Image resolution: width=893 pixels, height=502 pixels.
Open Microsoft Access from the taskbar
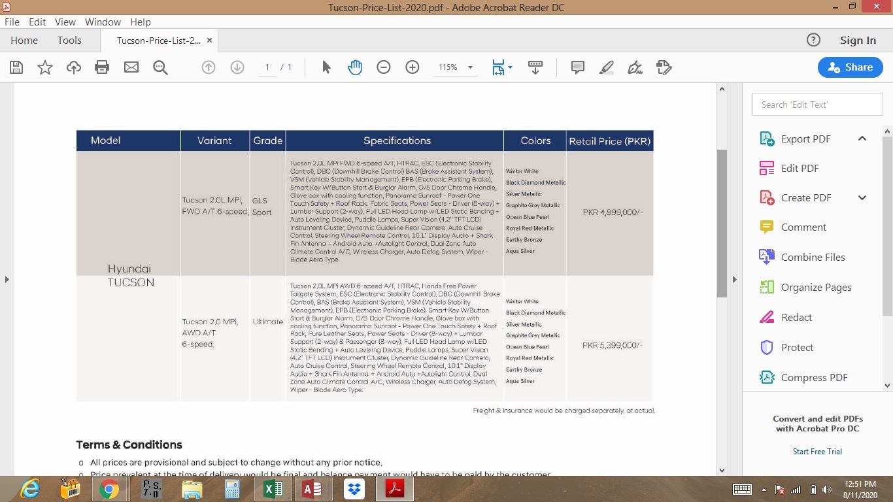pyautogui.click(x=312, y=489)
